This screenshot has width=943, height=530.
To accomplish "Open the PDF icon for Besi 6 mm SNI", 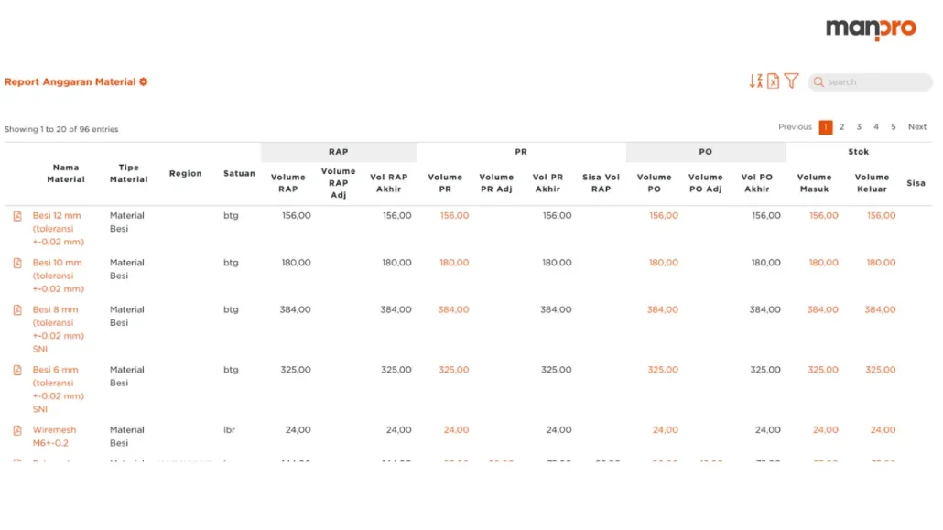I will pos(17,369).
